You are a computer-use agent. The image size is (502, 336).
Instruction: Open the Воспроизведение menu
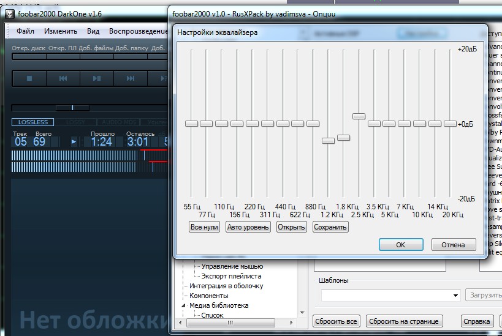pos(138,31)
